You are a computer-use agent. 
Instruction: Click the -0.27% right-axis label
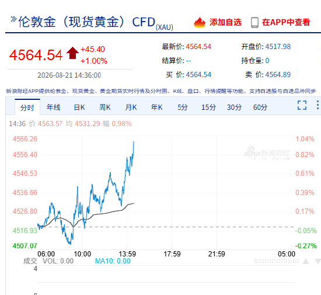(306, 245)
